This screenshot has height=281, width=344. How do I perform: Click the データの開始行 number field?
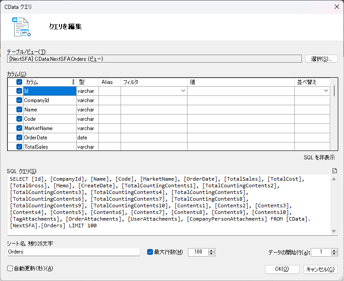click(321, 252)
